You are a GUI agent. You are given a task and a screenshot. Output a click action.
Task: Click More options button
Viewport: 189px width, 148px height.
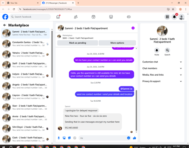coord(117,43)
